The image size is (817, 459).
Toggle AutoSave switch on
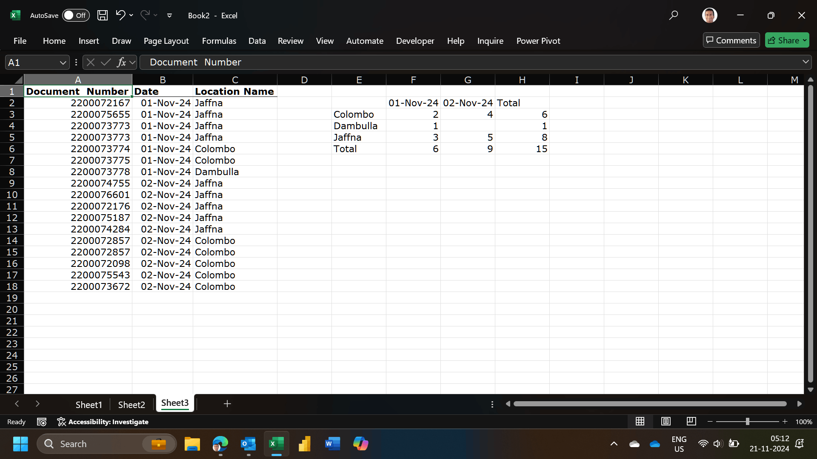click(x=76, y=15)
